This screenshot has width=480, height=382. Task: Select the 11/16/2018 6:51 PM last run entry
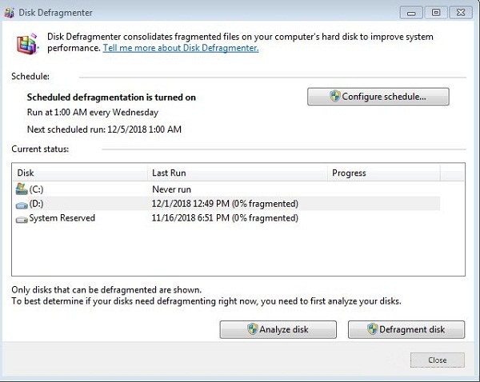point(225,218)
